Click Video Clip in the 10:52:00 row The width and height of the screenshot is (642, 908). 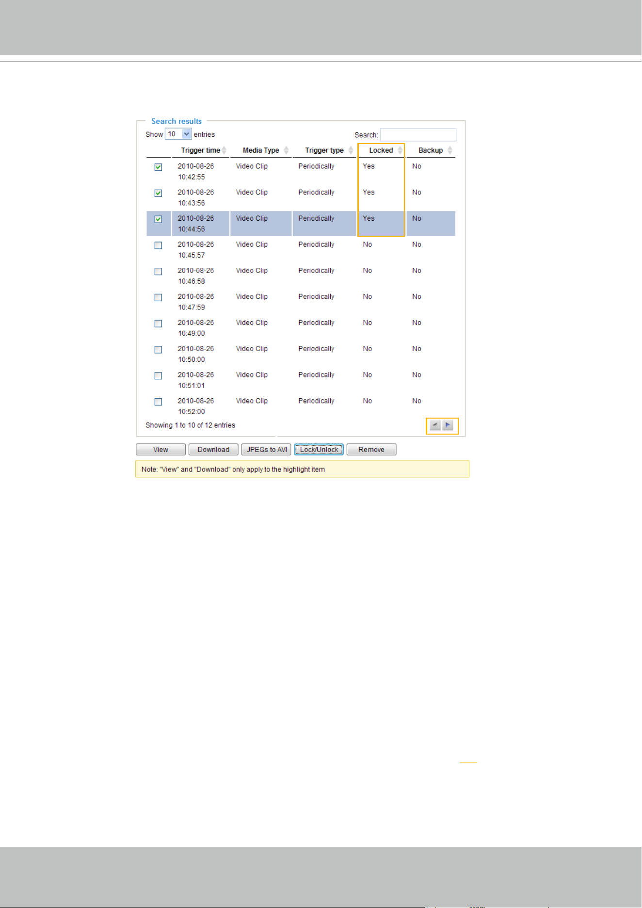252,401
